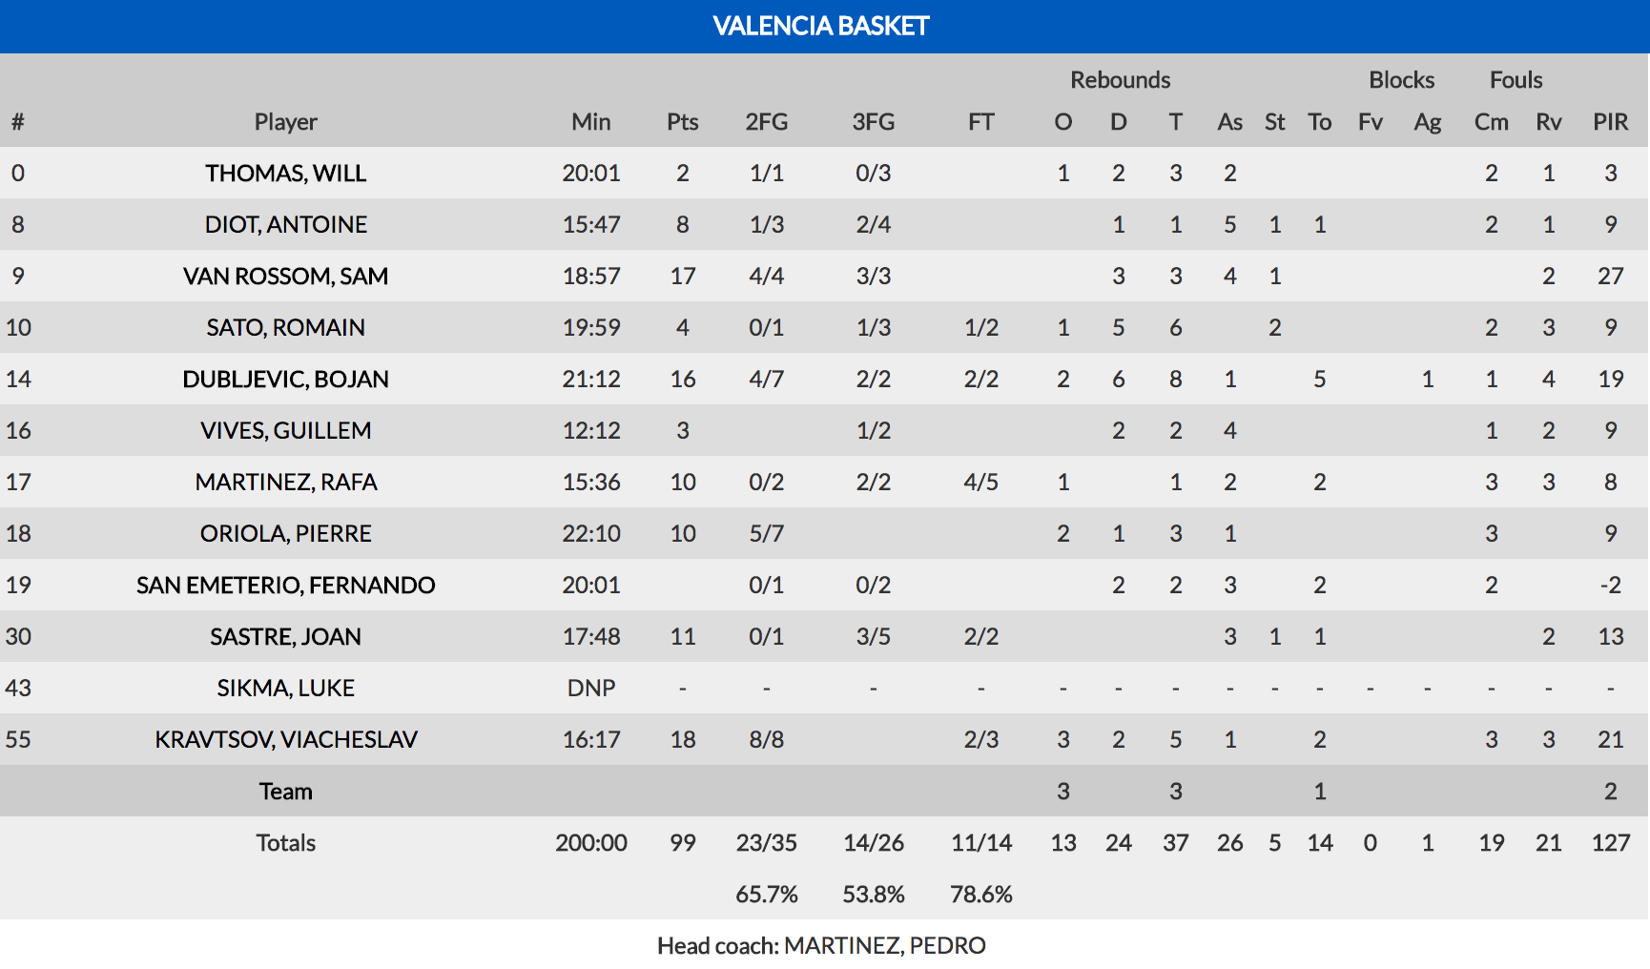Image resolution: width=1650 pixels, height=969 pixels.
Task: Open MARTINEZ, RAFA player link
Action: tap(285, 483)
